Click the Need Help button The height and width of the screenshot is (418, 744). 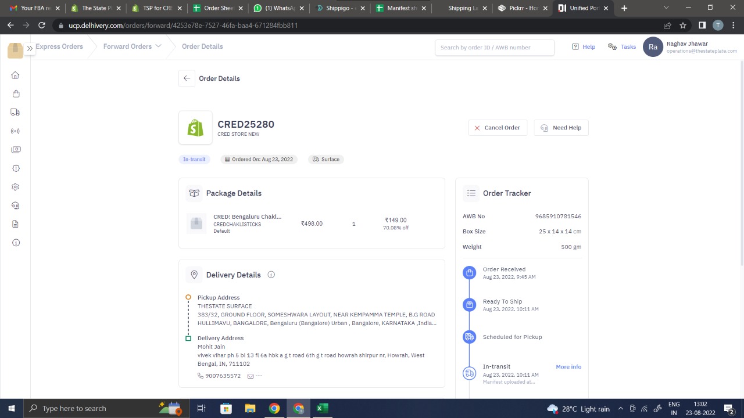tap(561, 128)
